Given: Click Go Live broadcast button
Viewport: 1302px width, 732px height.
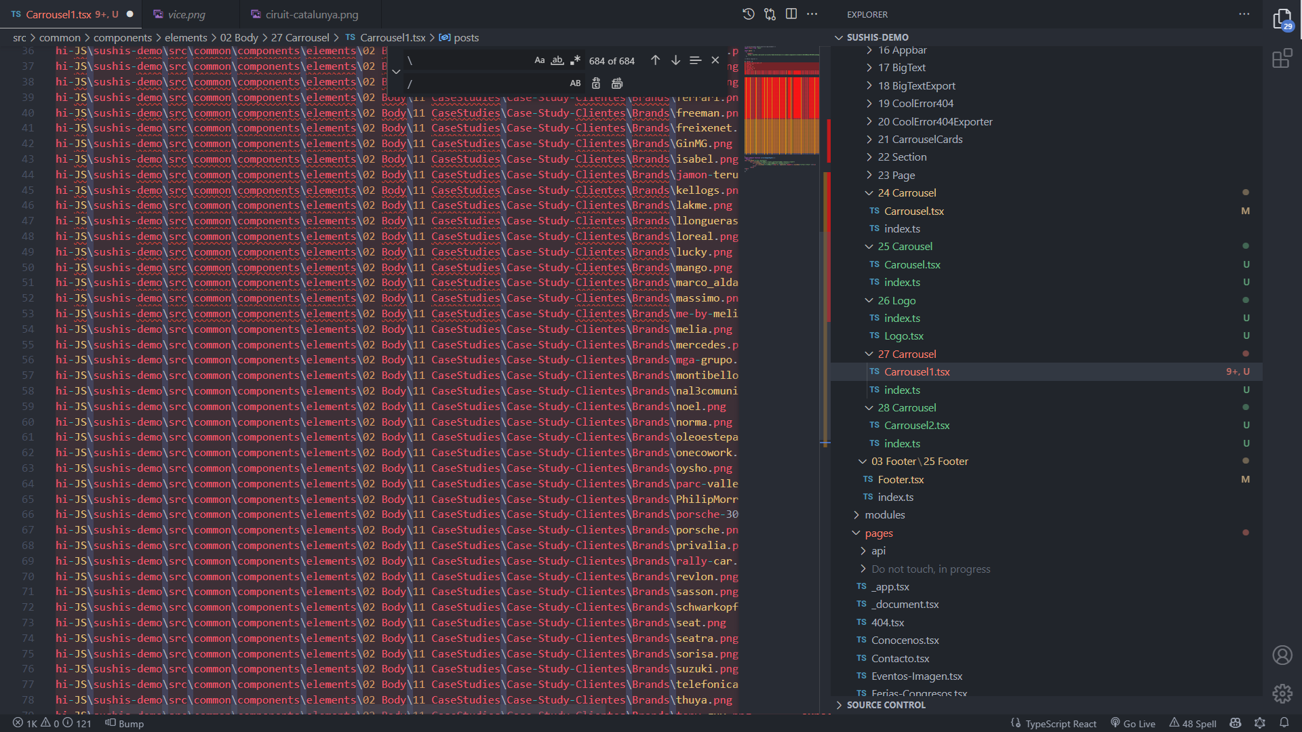Looking at the screenshot, I should (x=1132, y=723).
